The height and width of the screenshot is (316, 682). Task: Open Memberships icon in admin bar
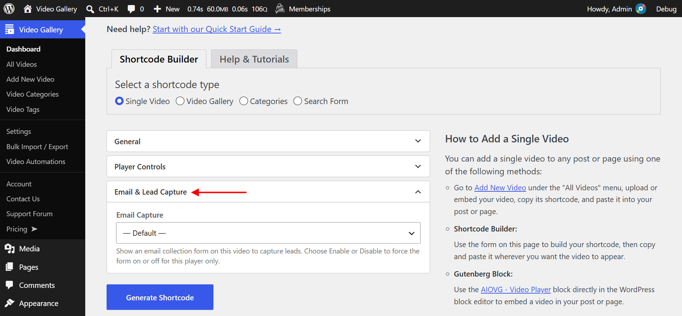[280, 9]
